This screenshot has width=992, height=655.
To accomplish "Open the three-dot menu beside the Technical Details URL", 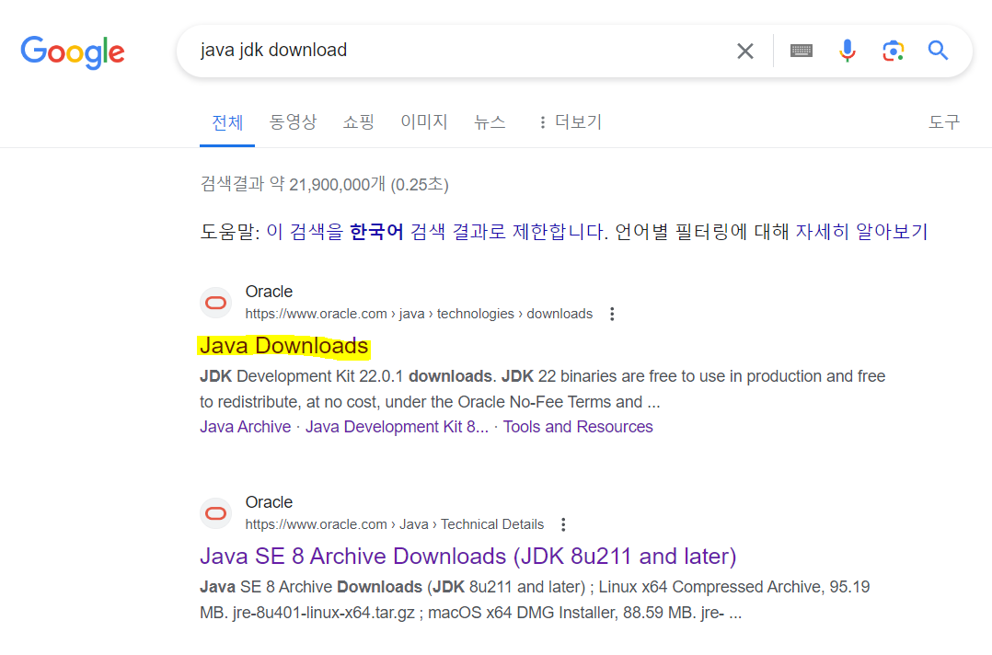I will tap(563, 524).
